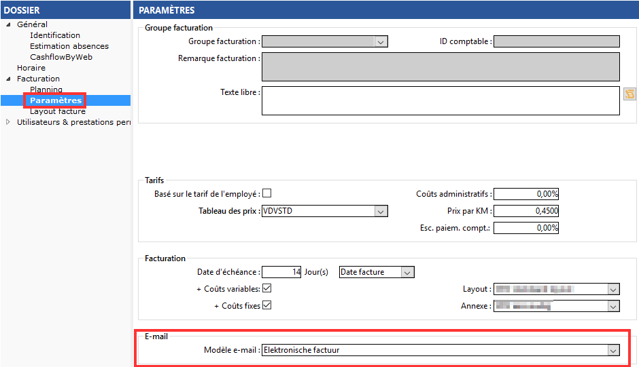Select Général in the tree
The width and height of the screenshot is (639, 367).
coord(32,24)
